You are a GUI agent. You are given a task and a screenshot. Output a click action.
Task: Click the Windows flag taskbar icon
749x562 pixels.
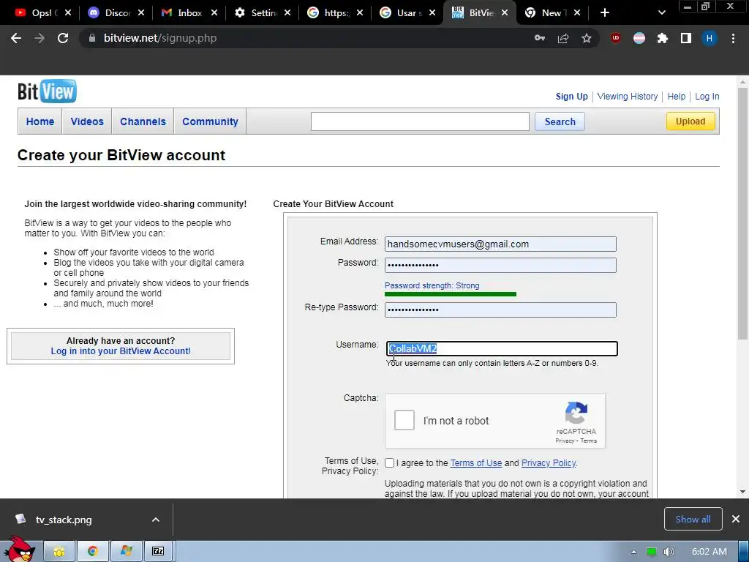(126, 552)
